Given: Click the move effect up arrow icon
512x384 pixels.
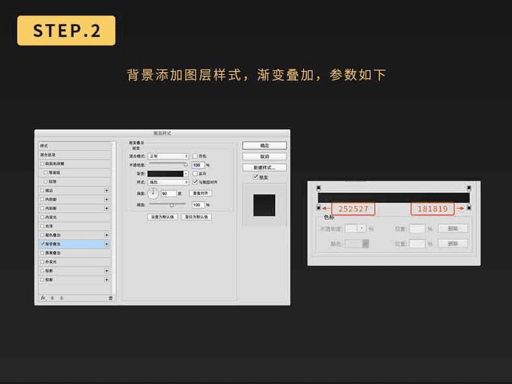Looking at the screenshot, I should [52, 298].
